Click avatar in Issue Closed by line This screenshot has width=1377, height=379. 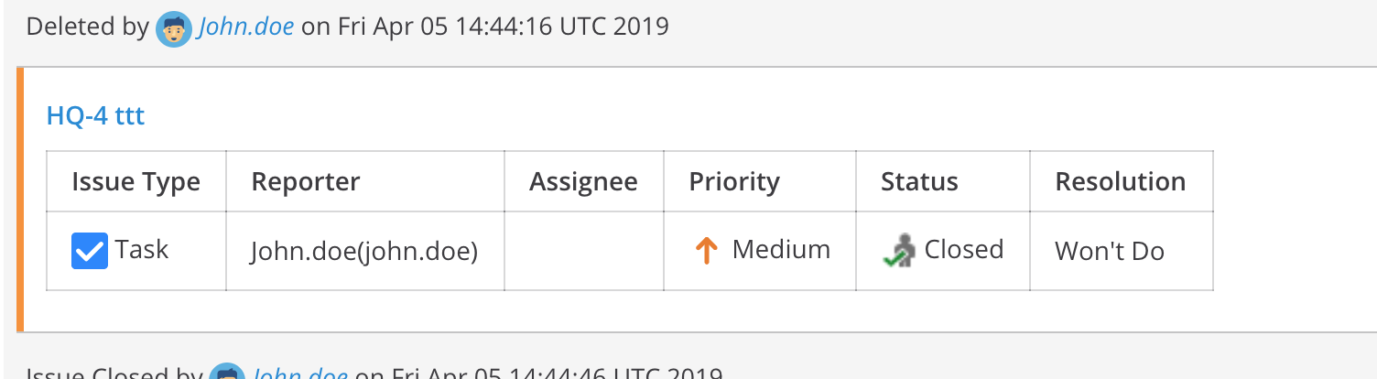(227, 374)
